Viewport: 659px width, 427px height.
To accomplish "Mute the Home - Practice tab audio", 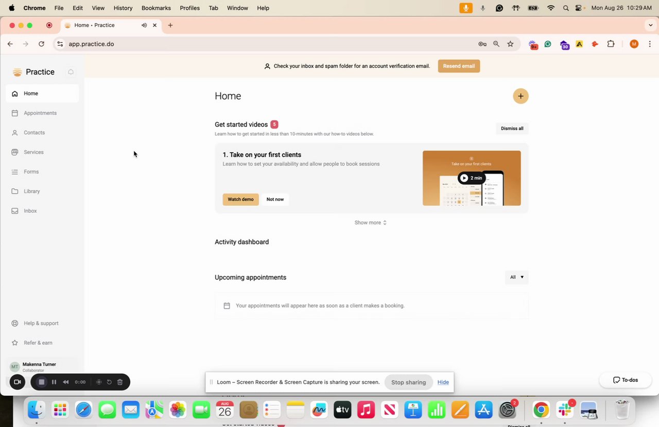I will point(144,25).
